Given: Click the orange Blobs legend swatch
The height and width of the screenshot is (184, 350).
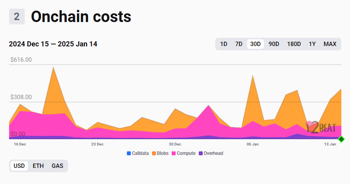Looking at the screenshot, I should [154, 153].
